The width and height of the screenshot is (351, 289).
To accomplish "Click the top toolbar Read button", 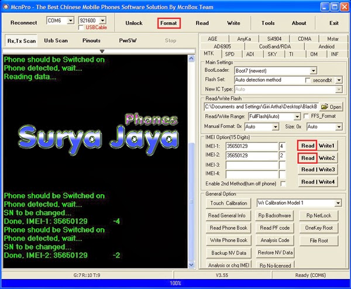I will coord(202,23).
